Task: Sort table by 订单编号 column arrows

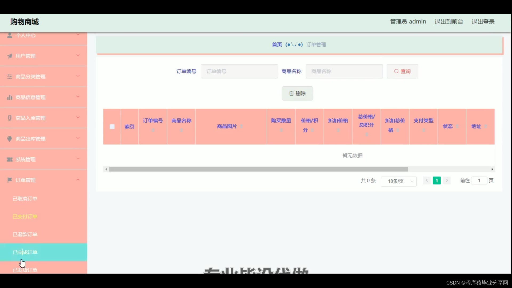Action: [153, 130]
